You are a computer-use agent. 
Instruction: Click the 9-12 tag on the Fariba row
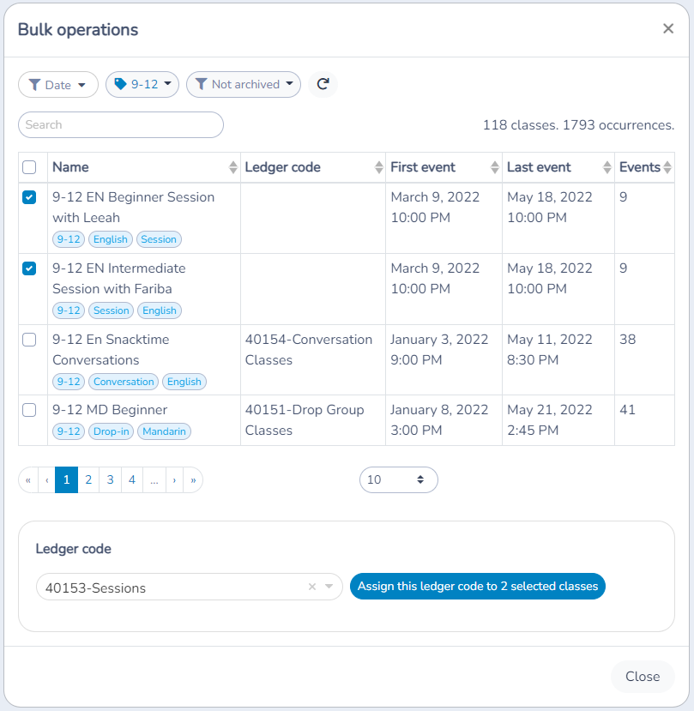point(69,310)
